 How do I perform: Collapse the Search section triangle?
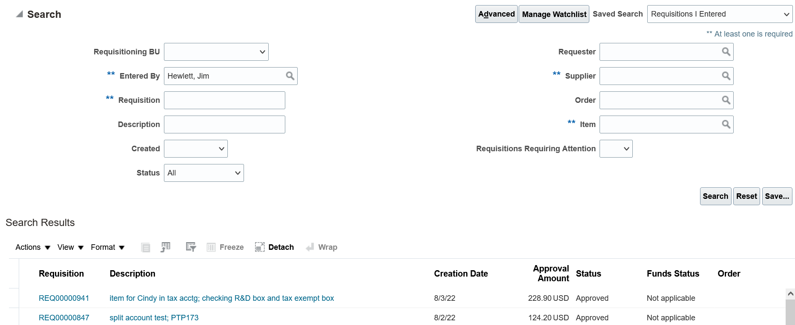[x=20, y=14]
